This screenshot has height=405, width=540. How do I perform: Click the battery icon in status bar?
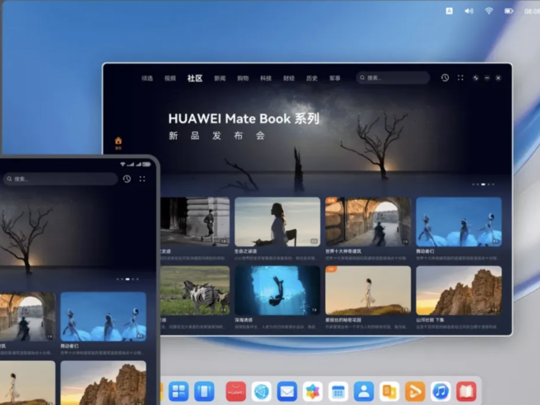(x=509, y=11)
